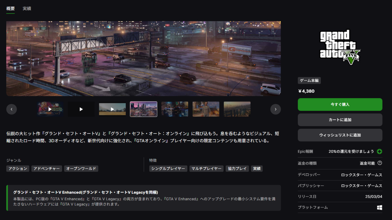This screenshot has height=220, width=392.
Task: Open publisher link ロックスター・ゲームス
Action: pos(362,186)
